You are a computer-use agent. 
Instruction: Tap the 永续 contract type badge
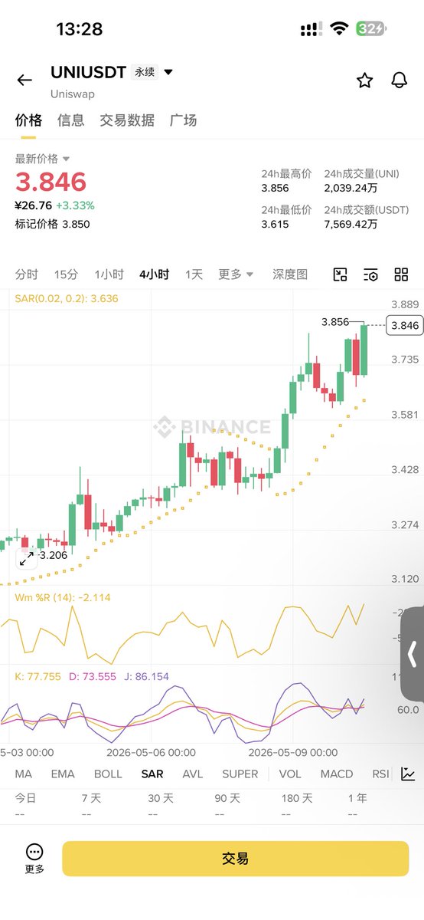[x=145, y=72]
